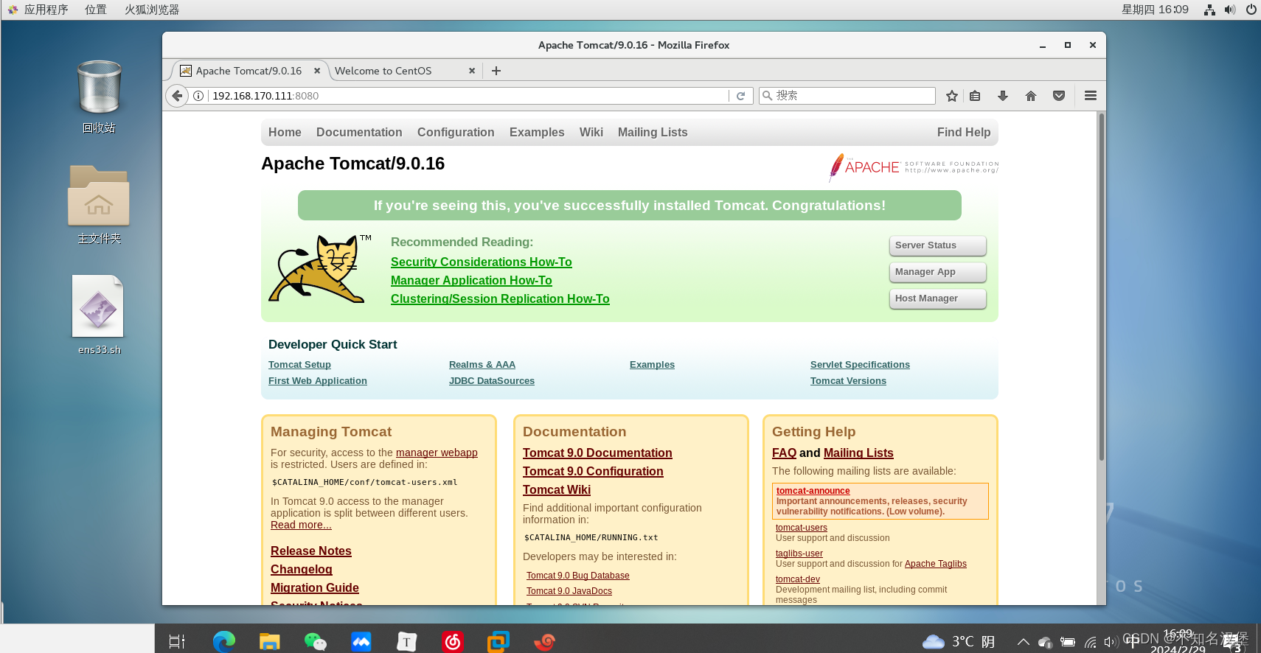Open the 位置 places menu

point(96,10)
